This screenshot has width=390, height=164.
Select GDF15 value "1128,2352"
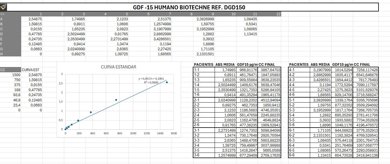pyautogui.click(x=247, y=100)
